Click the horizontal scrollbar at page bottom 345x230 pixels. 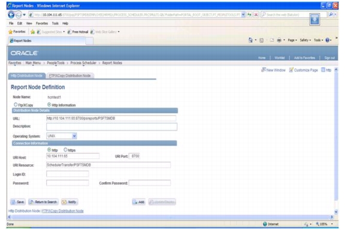click(171, 217)
